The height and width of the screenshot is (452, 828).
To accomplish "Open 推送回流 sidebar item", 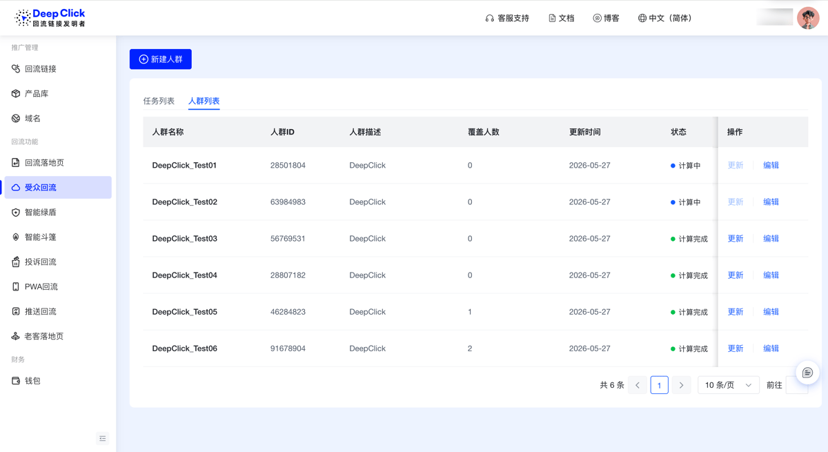I will [58, 312].
